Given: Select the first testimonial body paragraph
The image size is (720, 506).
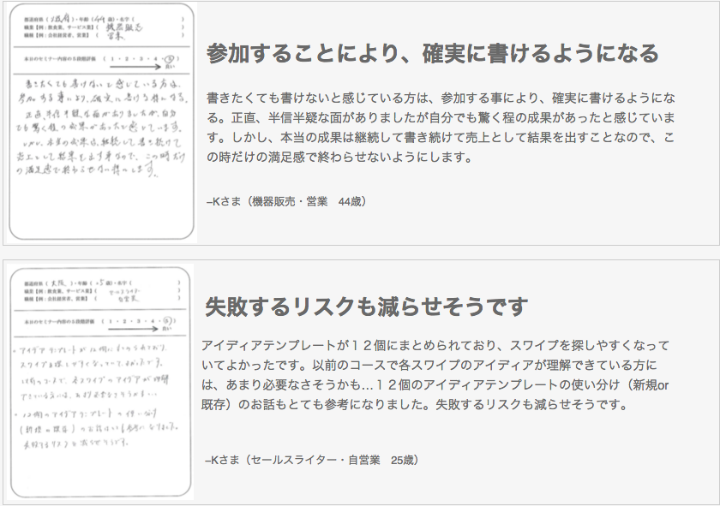Looking at the screenshot, I should point(441,128).
